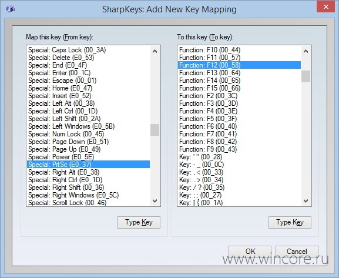
Task: Select Special: Power (E0_5E)
Action: 88,157
